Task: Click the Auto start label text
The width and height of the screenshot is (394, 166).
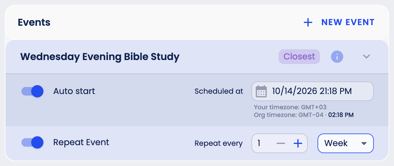Action: point(74,91)
